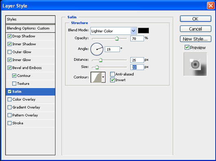Check the Anti-aliased option
This screenshot has height=161, width=216.
(x=112, y=74)
